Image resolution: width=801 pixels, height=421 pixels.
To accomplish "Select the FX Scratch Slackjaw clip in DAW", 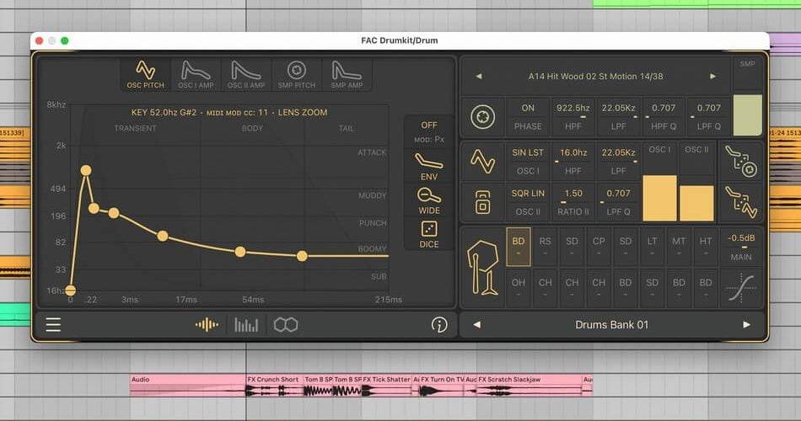I will pos(530,386).
